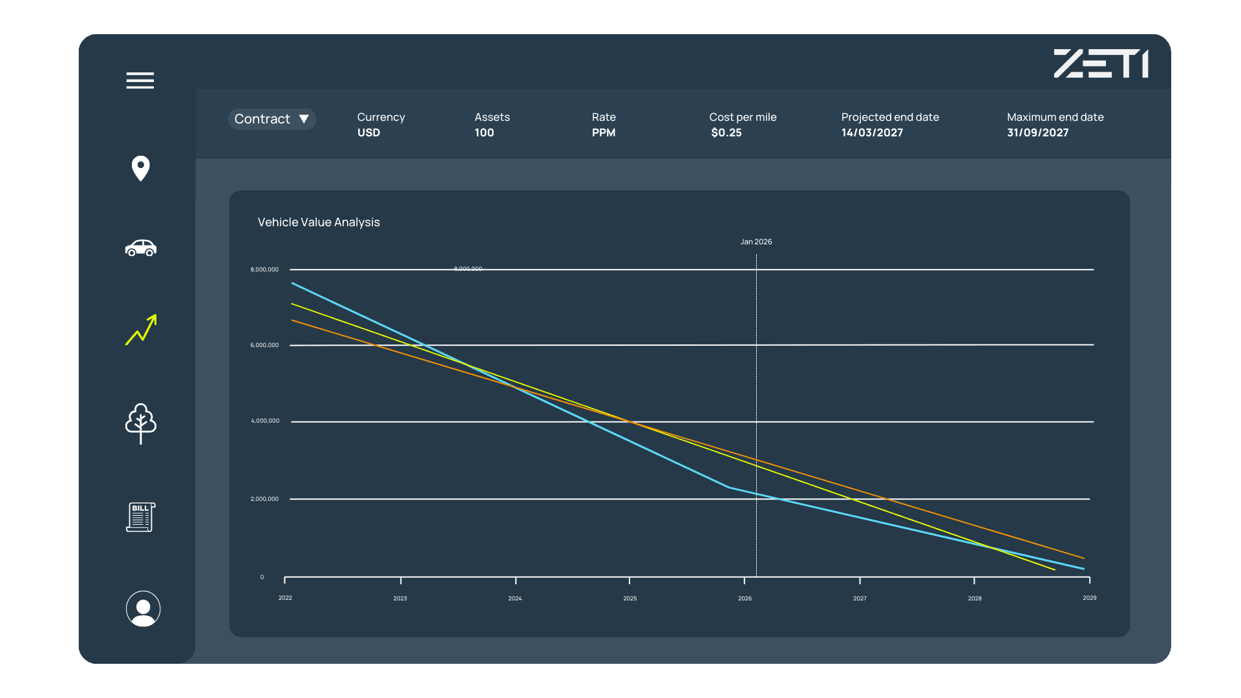Open the location pin map view
This screenshot has height=698, width=1241.
click(140, 169)
